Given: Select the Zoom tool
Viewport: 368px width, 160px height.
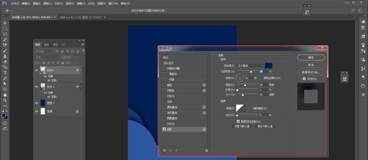Looking at the screenshot, I should point(5,100).
